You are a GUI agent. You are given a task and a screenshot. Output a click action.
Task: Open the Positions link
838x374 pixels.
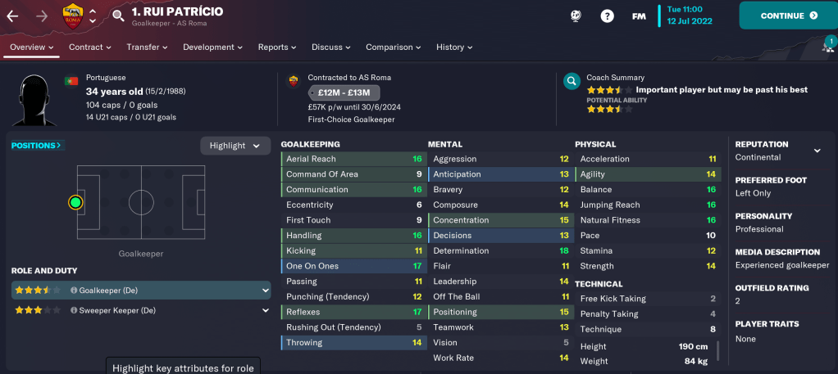point(37,146)
